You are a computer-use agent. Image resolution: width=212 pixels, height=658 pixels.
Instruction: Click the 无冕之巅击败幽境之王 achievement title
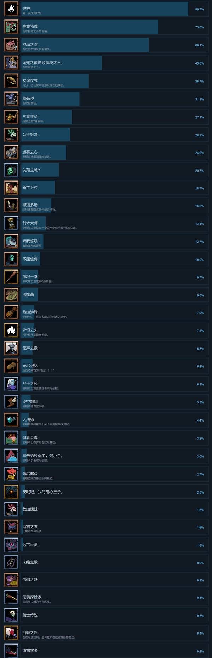coord(43,62)
